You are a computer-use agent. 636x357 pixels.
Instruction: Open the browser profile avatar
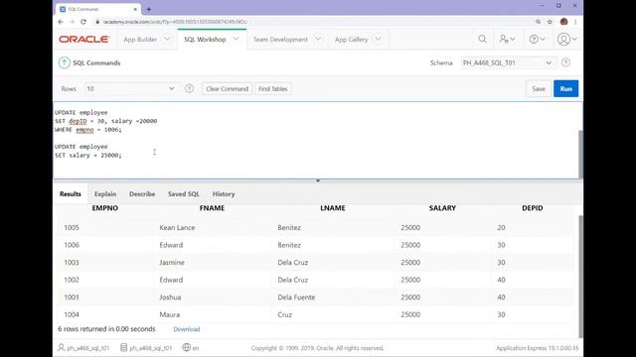tap(563, 22)
